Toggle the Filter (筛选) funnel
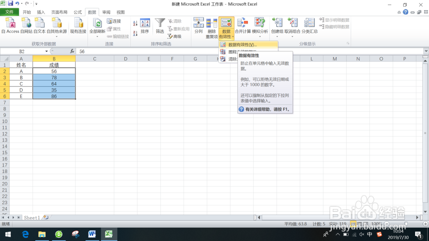Image resolution: width=429 pixels, height=241 pixels. point(160,25)
